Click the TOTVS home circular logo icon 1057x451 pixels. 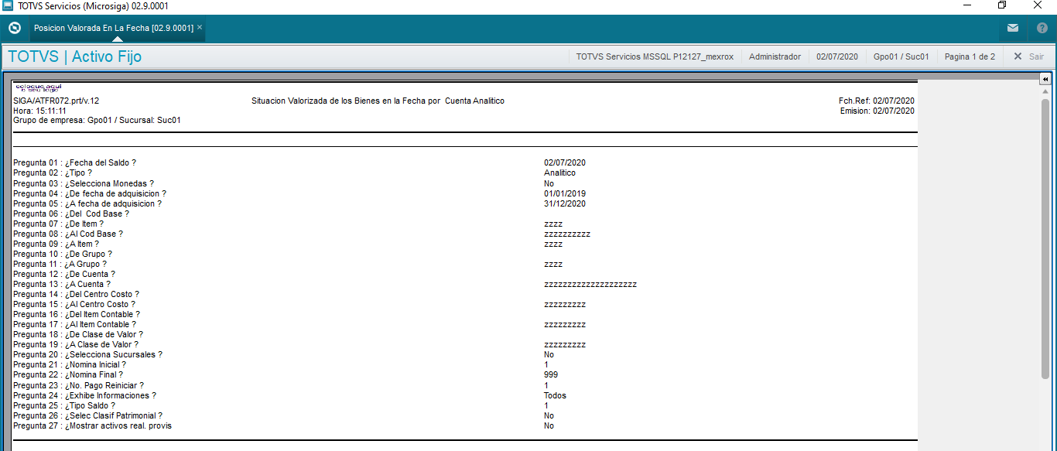pyautogui.click(x=14, y=28)
